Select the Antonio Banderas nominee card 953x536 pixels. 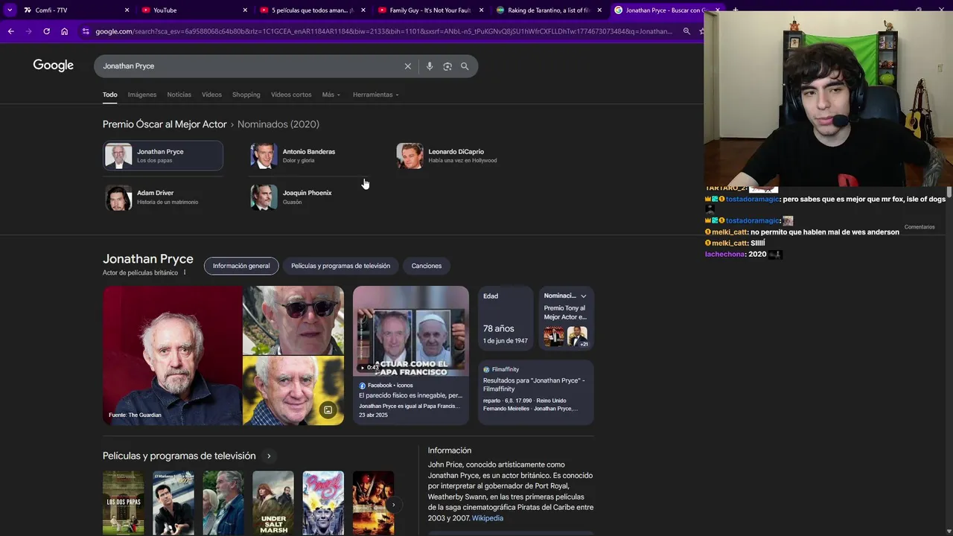point(309,156)
